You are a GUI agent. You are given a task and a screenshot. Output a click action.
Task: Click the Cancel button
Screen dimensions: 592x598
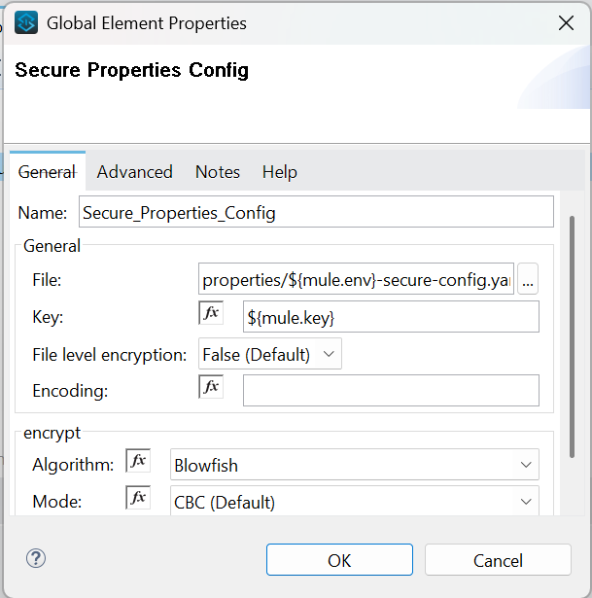(x=497, y=560)
